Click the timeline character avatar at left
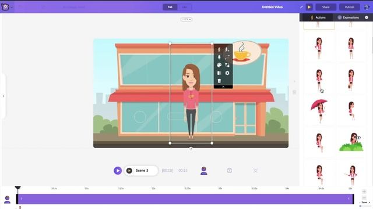Screen dimensions: 373x209 coord(7,200)
